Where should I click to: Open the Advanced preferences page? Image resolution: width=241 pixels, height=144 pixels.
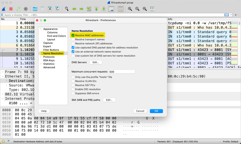click(x=49, y=67)
